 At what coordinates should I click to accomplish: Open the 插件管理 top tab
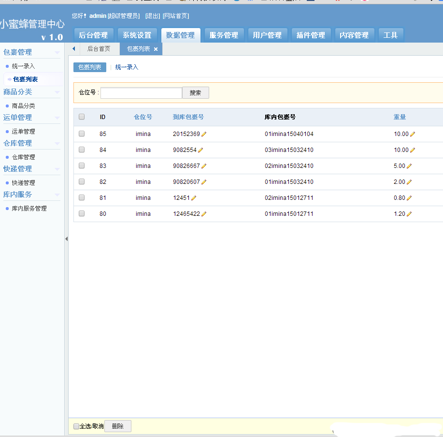[311, 35]
